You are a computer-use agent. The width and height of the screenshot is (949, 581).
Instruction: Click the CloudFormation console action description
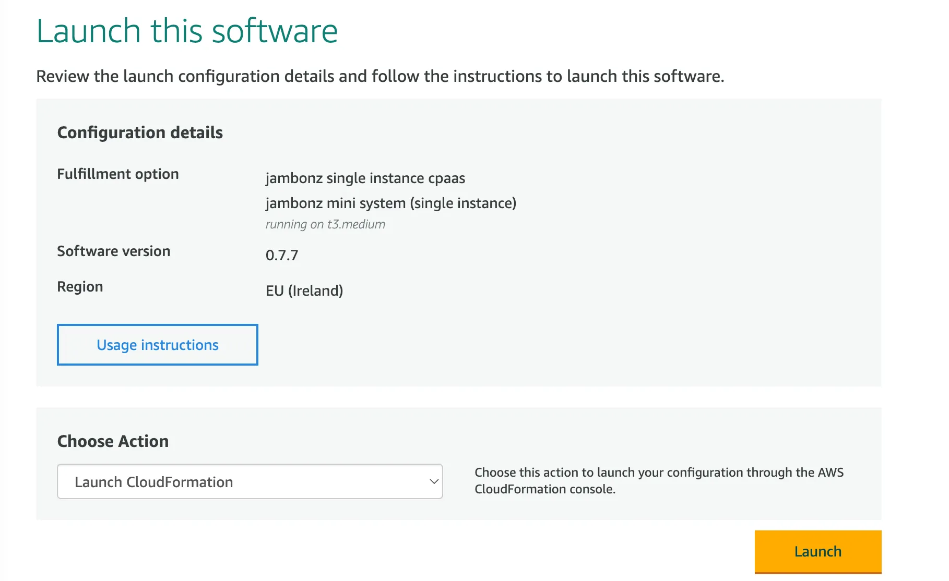pyautogui.click(x=659, y=480)
